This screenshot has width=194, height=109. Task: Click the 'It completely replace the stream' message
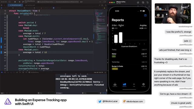click(x=173, y=78)
